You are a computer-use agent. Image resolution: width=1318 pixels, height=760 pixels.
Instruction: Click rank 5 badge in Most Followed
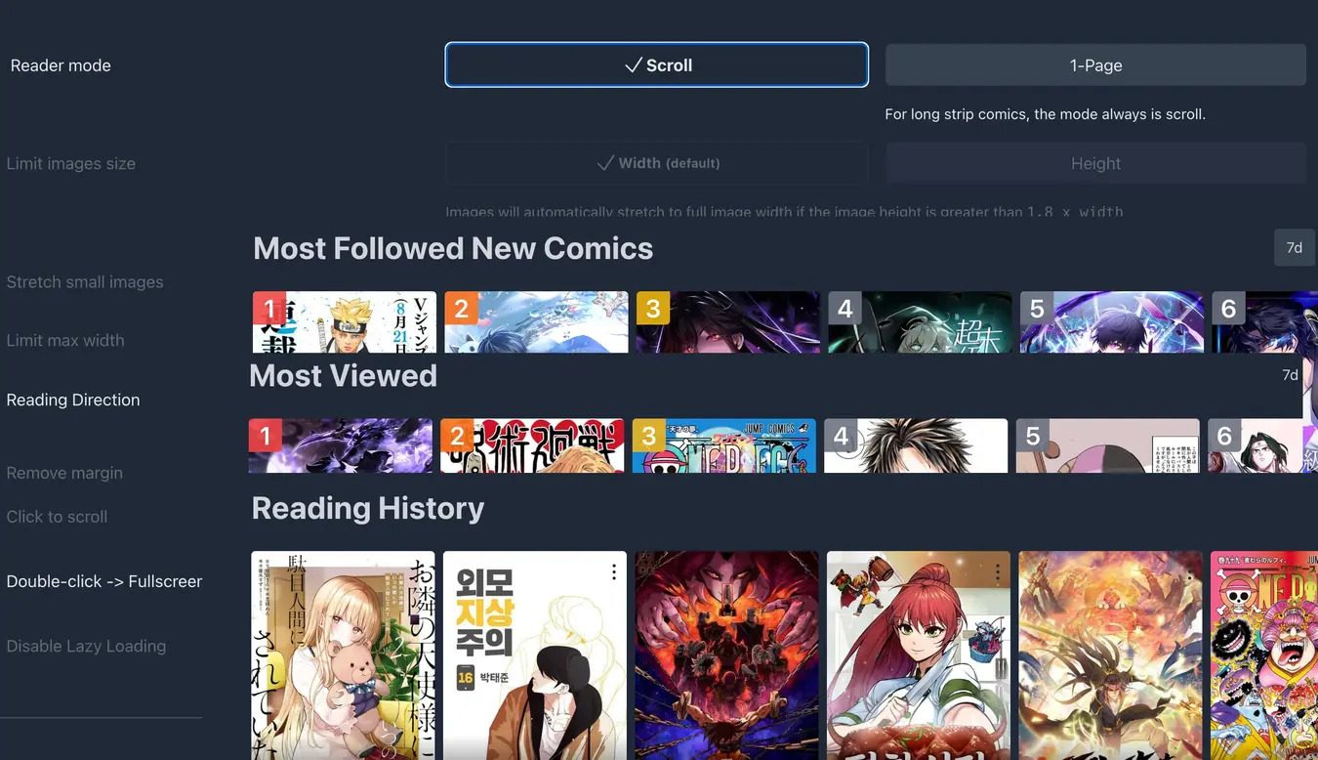[x=1036, y=310]
